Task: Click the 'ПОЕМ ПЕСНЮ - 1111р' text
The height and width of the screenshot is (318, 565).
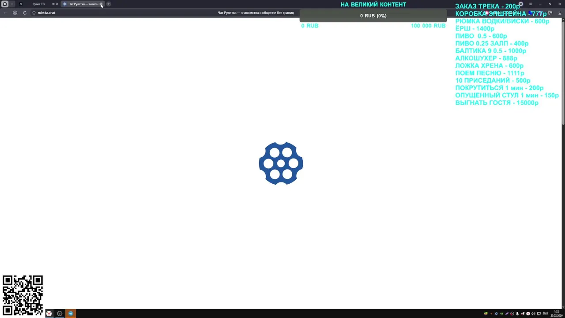Action: [x=490, y=73]
